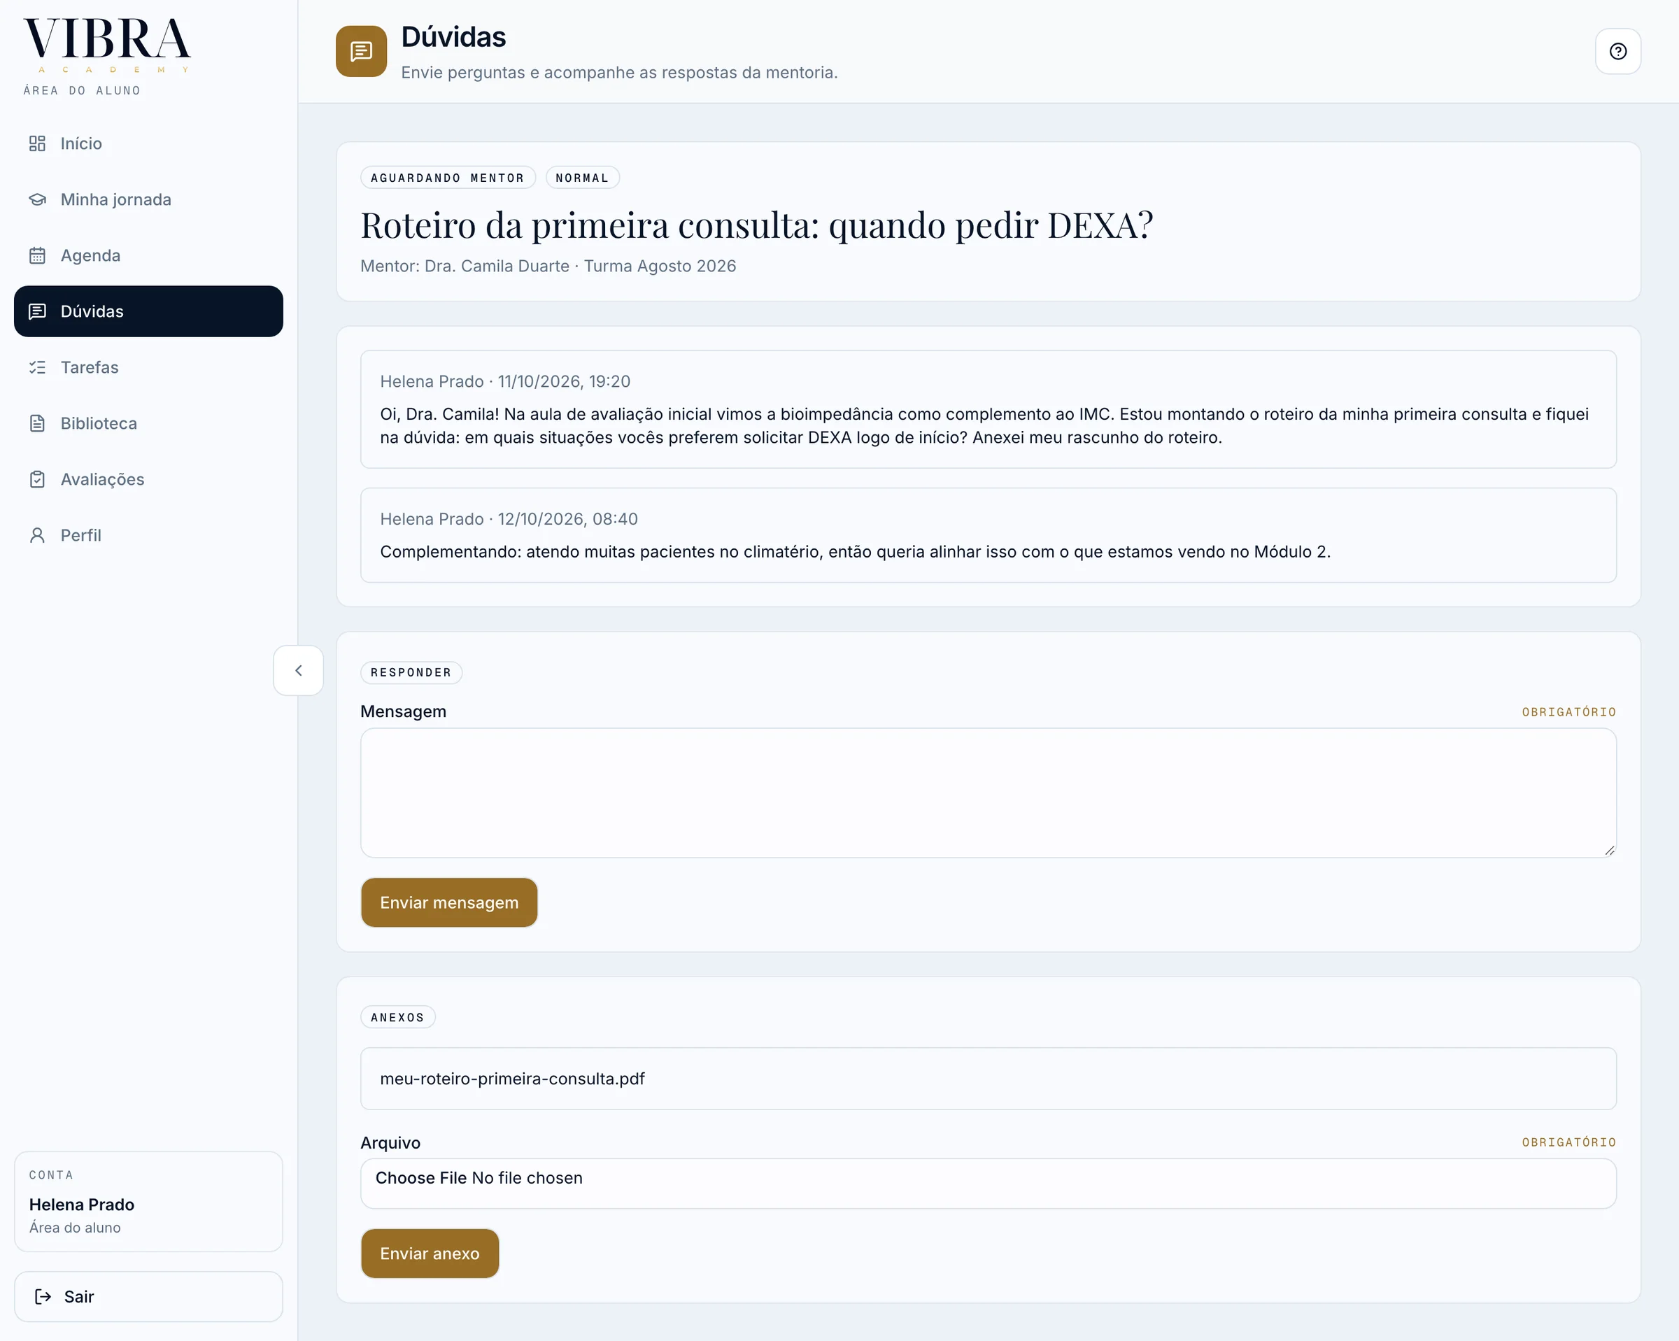1679x1341 pixels.
Task: Click the Início dashboard grid icon
Action: click(x=36, y=143)
